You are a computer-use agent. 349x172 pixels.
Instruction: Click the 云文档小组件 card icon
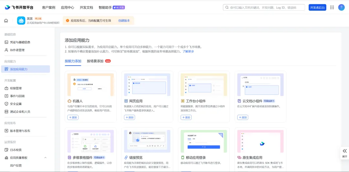point(239,101)
